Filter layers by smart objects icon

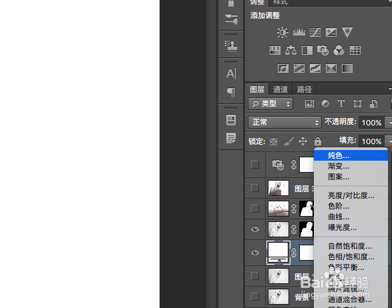373,103
